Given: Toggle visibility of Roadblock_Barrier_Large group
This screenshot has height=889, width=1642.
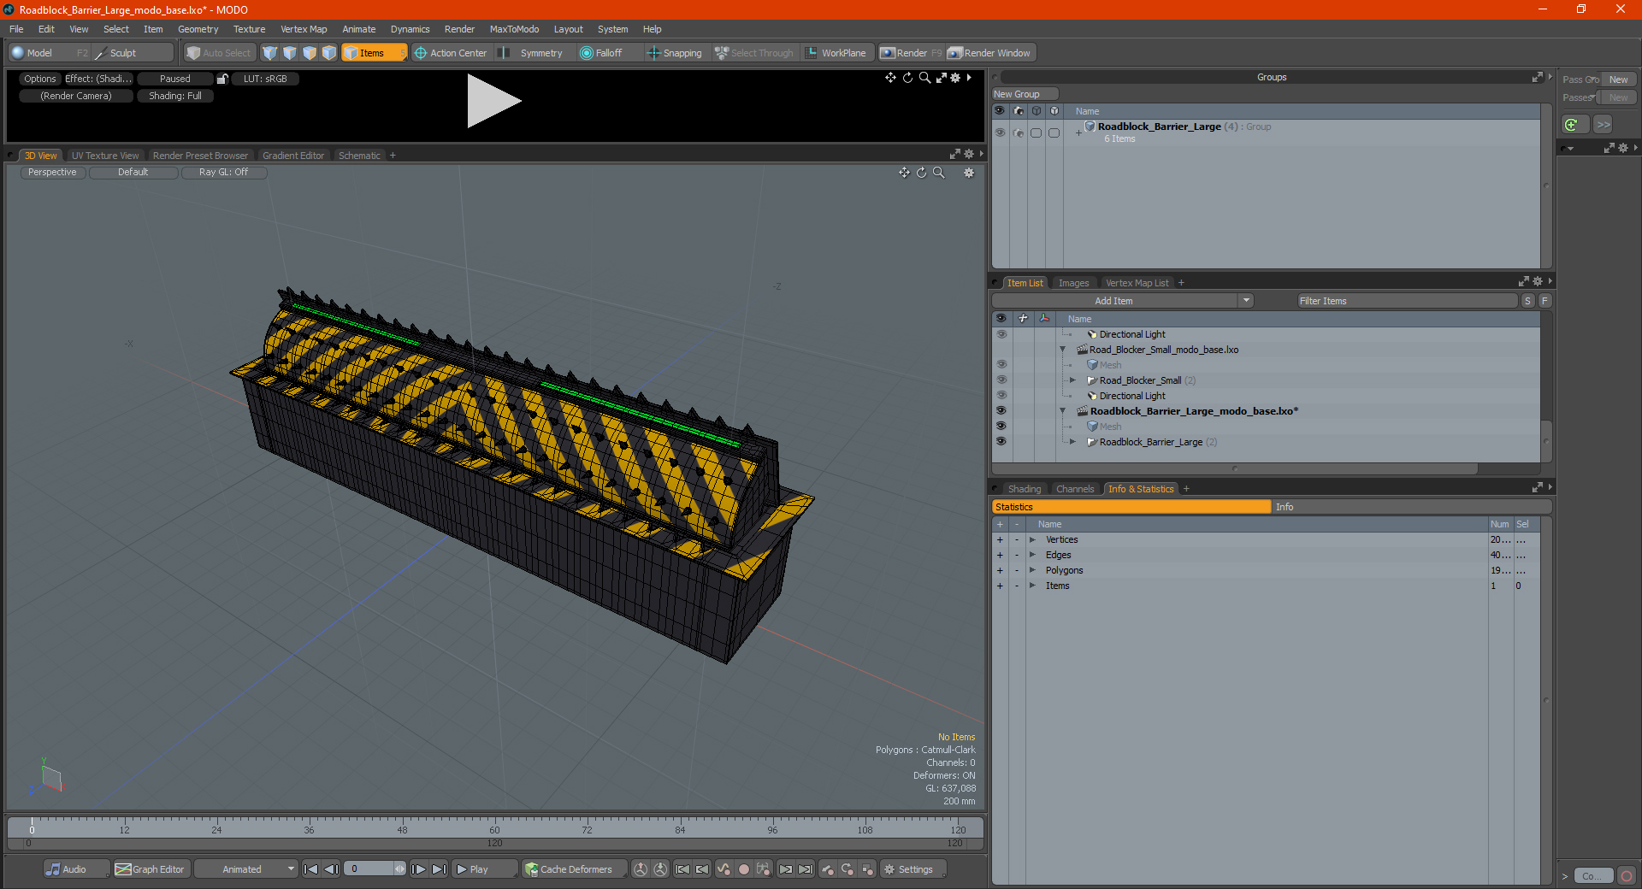Looking at the screenshot, I should point(1000,132).
